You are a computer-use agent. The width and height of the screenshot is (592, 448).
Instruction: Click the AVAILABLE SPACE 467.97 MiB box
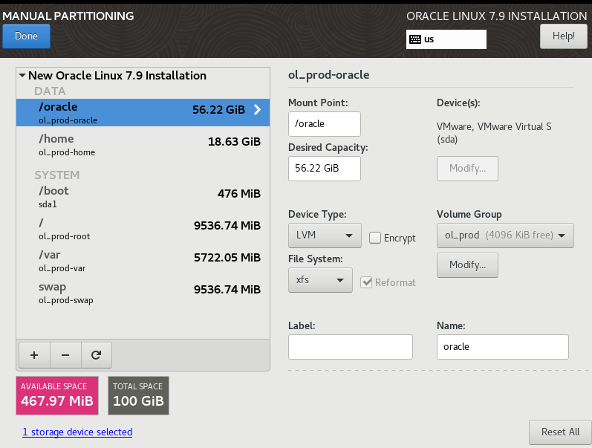[x=57, y=395]
